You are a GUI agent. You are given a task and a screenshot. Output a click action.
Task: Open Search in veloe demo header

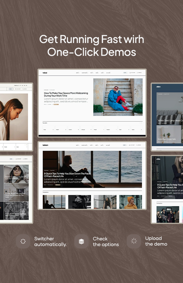pyautogui.click(x=139, y=72)
